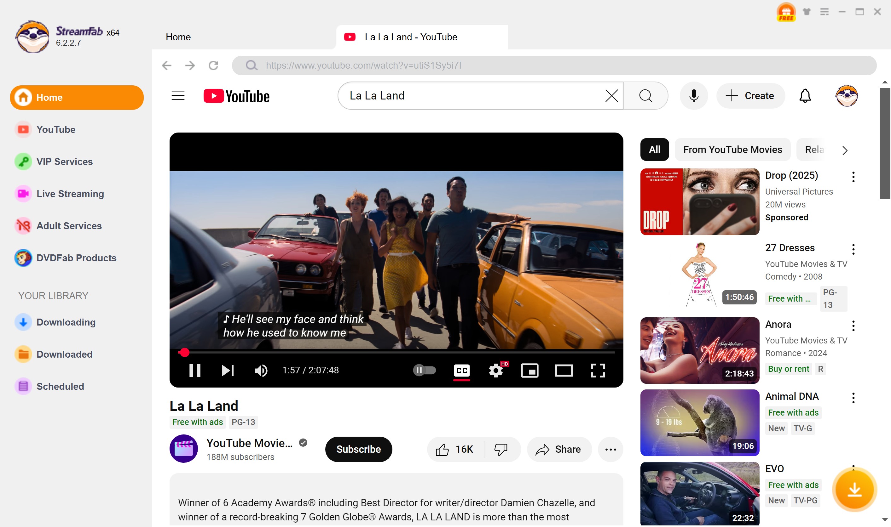
Task: Select the La La Land - YouTube tab
Action: coord(421,37)
